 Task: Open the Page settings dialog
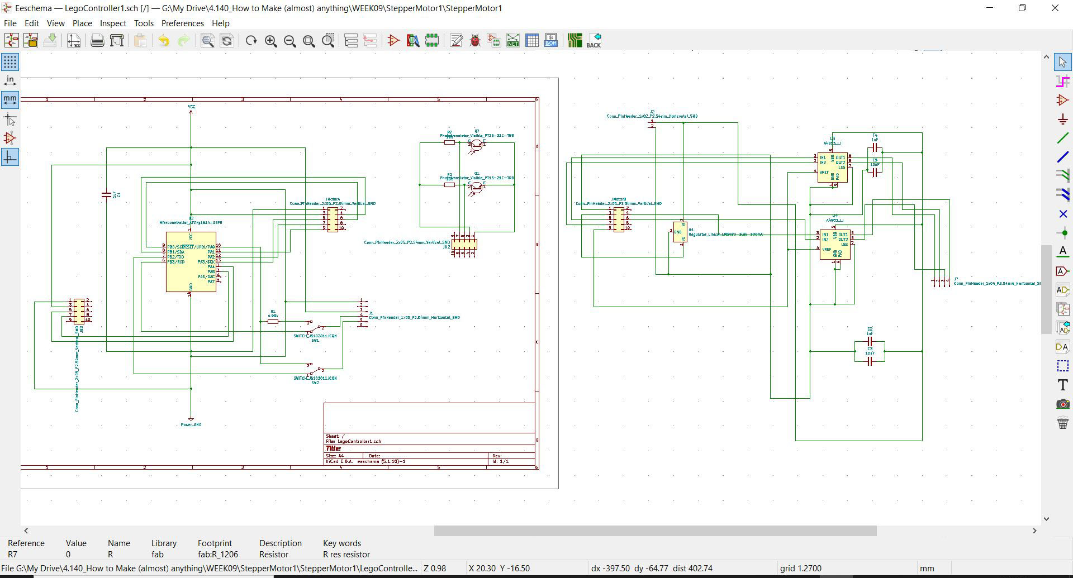click(74, 40)
